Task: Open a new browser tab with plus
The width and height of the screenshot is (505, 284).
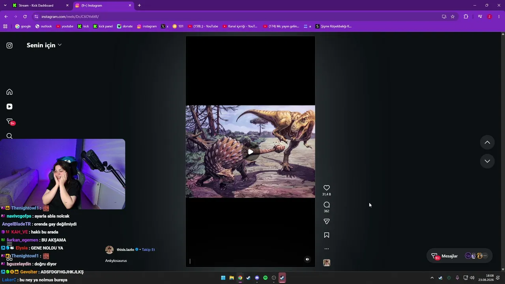Action: pos(139,6)
